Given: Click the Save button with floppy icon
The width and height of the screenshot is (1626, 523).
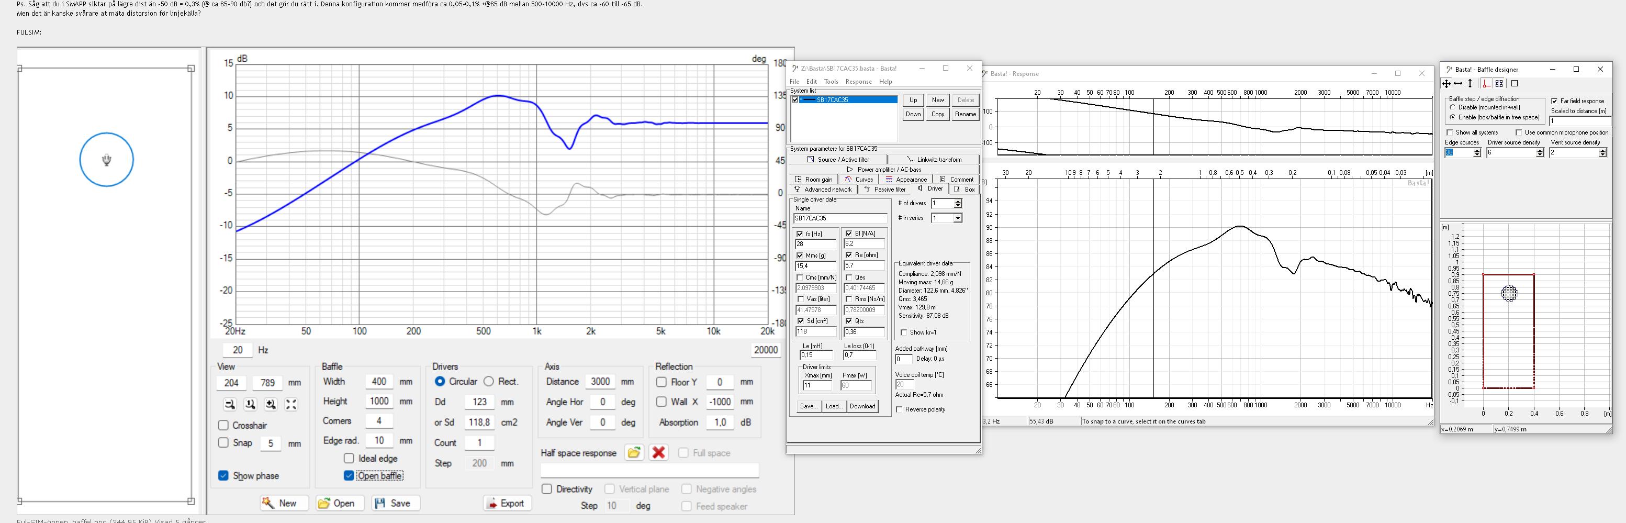Looking at the screenshot, I should pyautogui.click(x=395, y=503).
